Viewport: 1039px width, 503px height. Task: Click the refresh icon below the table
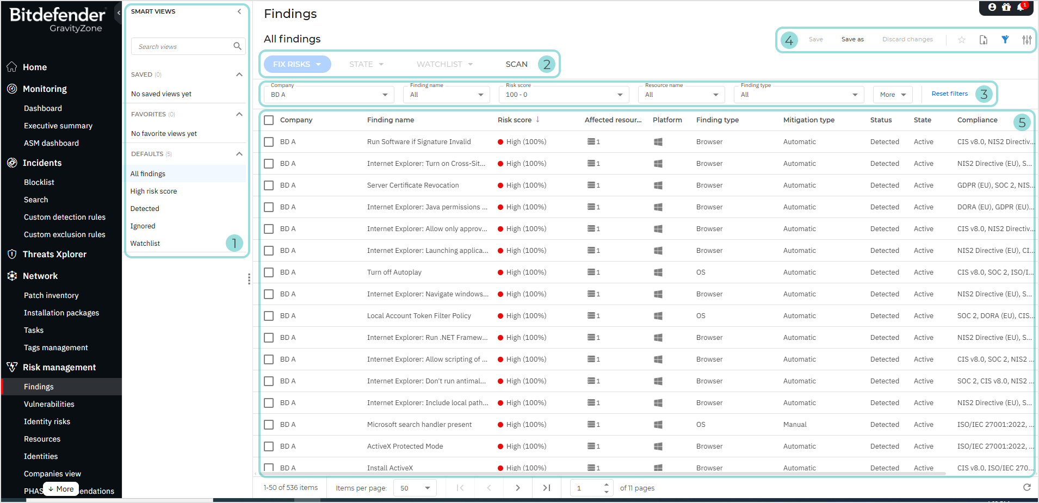tap(1026, 487)
